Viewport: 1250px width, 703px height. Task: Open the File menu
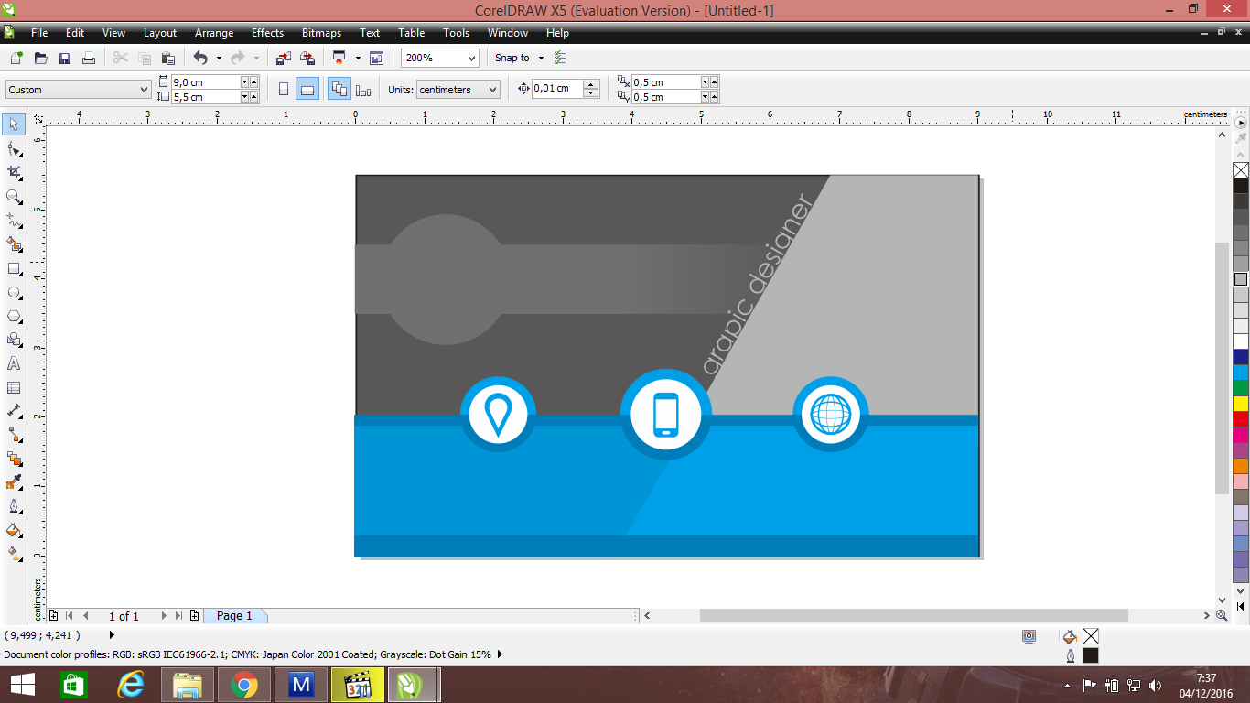[x=39, y=33]
